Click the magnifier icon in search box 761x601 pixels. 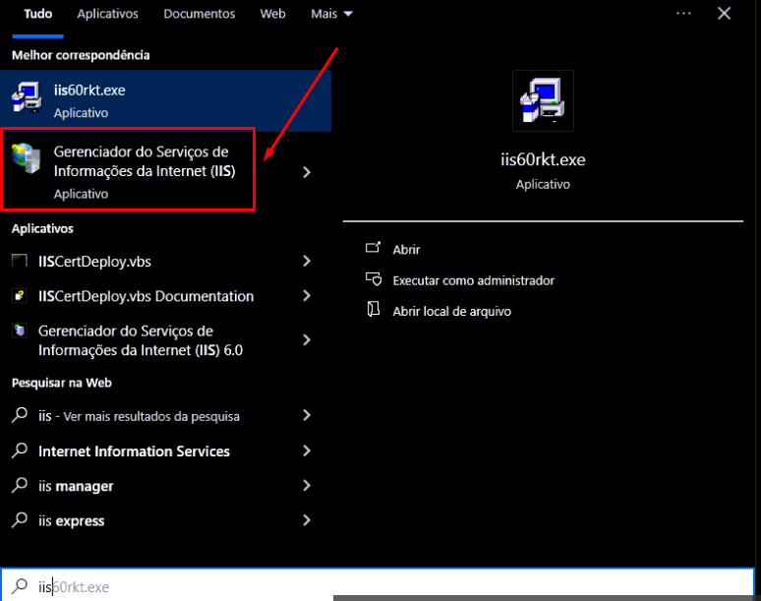click(20, 586)
